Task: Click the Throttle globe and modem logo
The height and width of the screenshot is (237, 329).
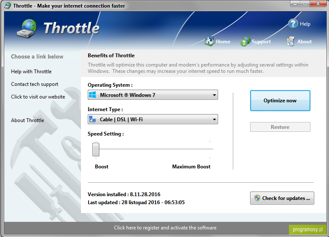Action: pyautogui.click(x=27, y=29)
